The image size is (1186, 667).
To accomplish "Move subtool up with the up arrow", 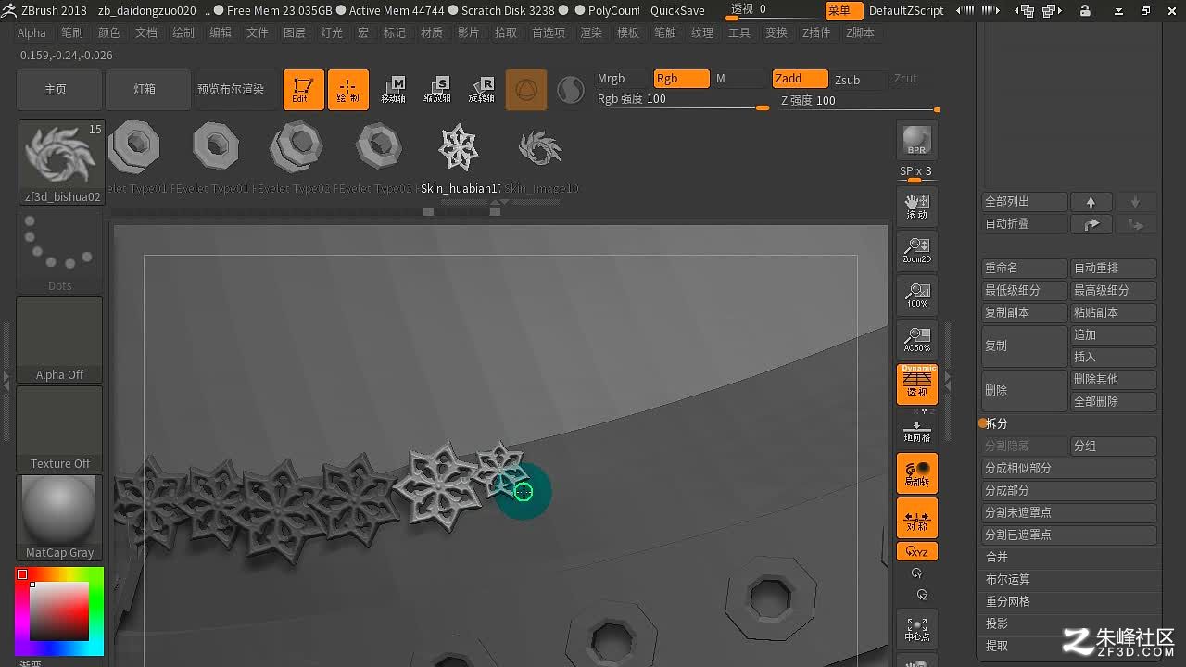I will (x=1091, y=202).
